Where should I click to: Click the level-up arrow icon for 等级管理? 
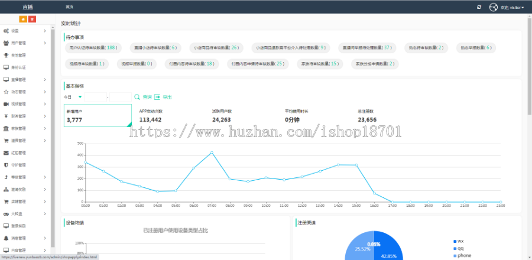click(6, 177)
